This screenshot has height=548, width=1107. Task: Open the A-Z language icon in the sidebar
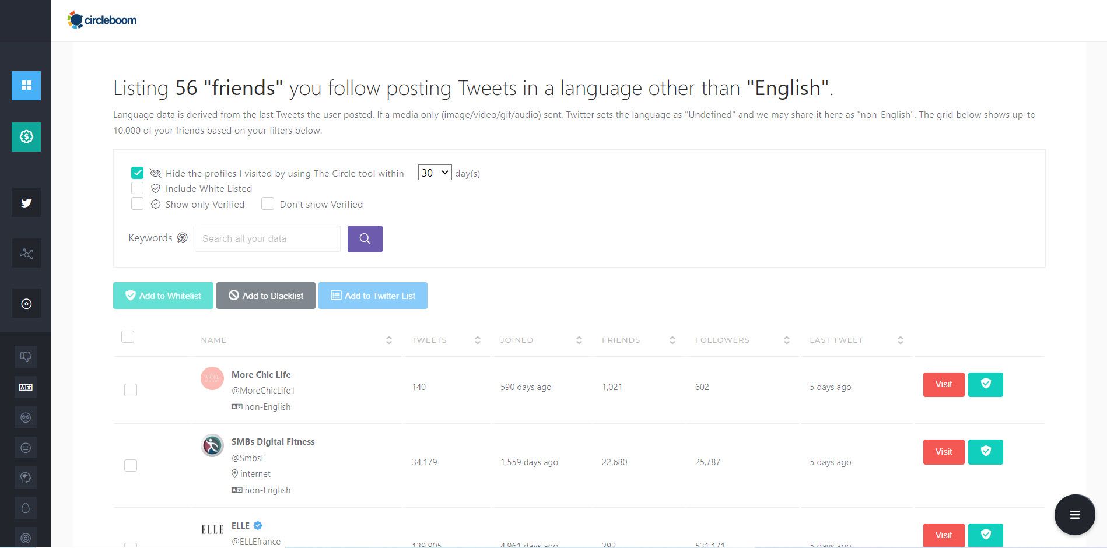pyautogui.click(x=26, y=387)
